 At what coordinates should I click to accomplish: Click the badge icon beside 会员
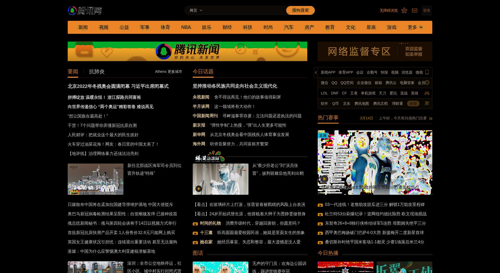427,83
